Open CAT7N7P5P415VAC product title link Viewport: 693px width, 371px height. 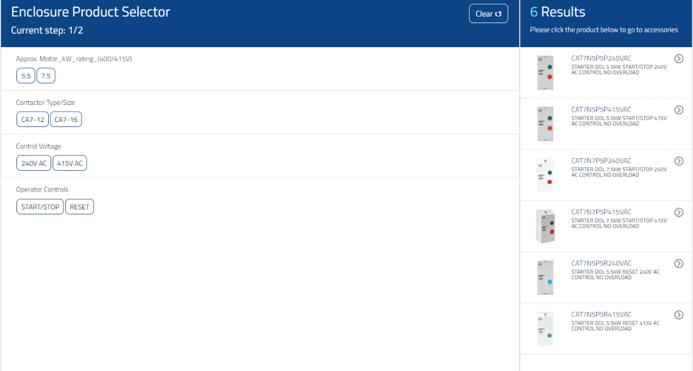(601, 212)
